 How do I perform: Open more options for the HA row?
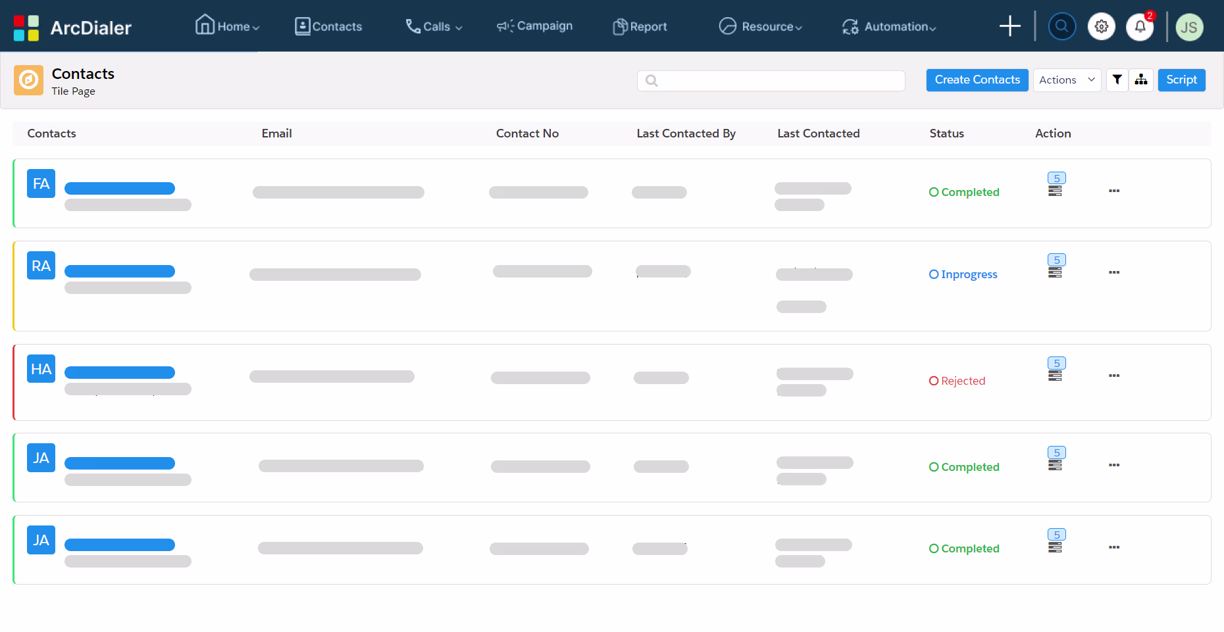(x=1114, y=376)
